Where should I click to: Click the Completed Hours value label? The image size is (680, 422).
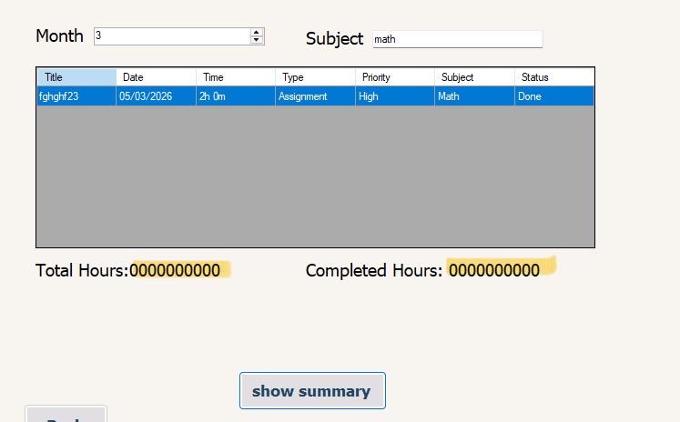[x=494, y=270]
